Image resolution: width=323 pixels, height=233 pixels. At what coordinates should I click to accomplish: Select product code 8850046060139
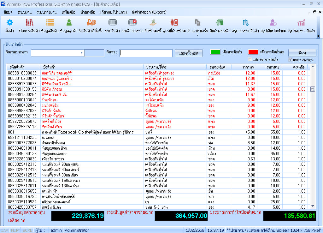coord(22,153)
